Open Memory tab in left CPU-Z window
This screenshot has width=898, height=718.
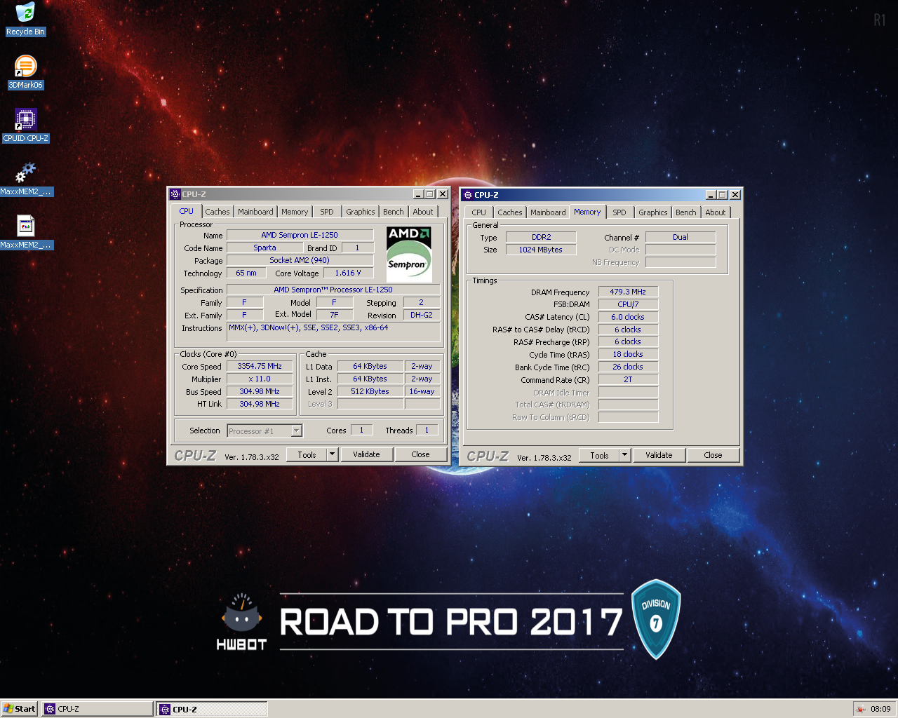[295, 212]
